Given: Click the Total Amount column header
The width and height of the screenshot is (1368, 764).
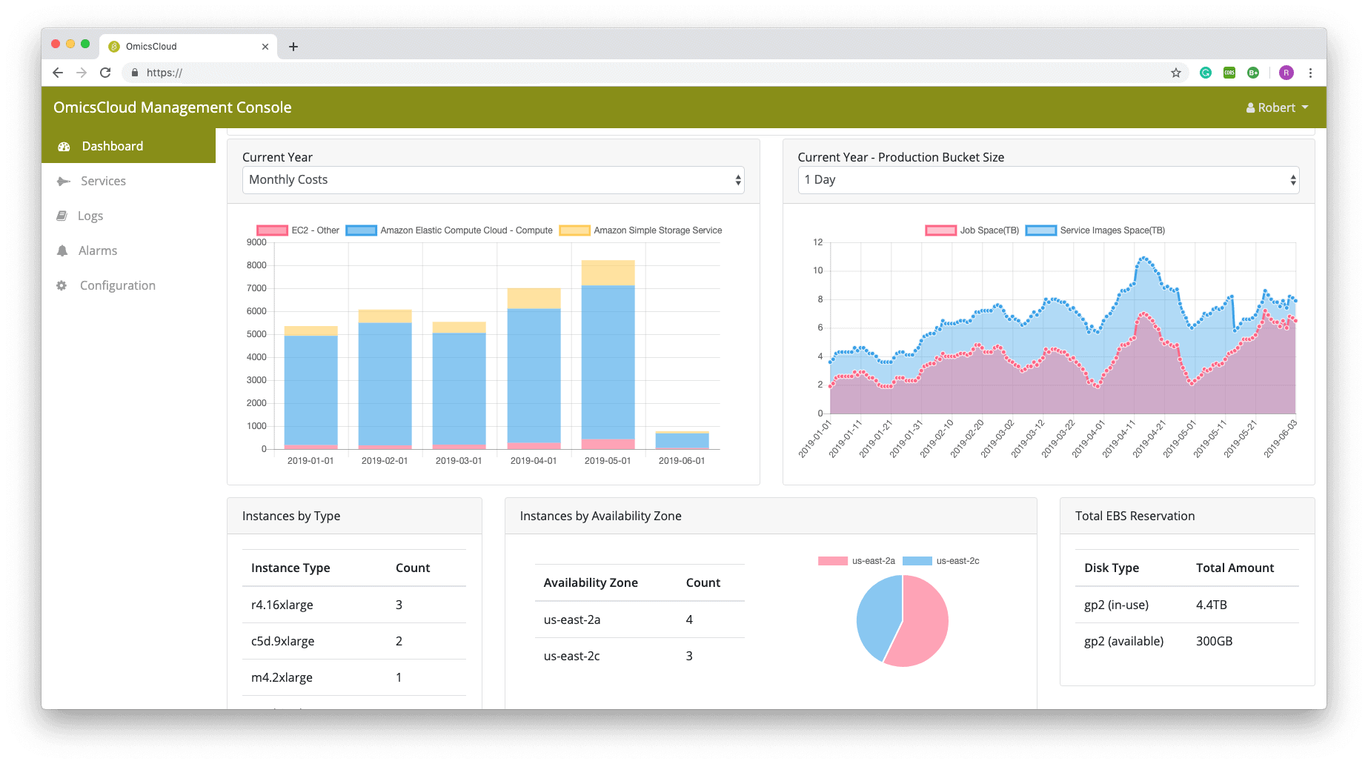Looking at the screenshot, I should tap(1235, 568).
